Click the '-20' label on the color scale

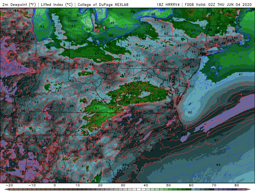pyautogui.click(x=9, y=185)
